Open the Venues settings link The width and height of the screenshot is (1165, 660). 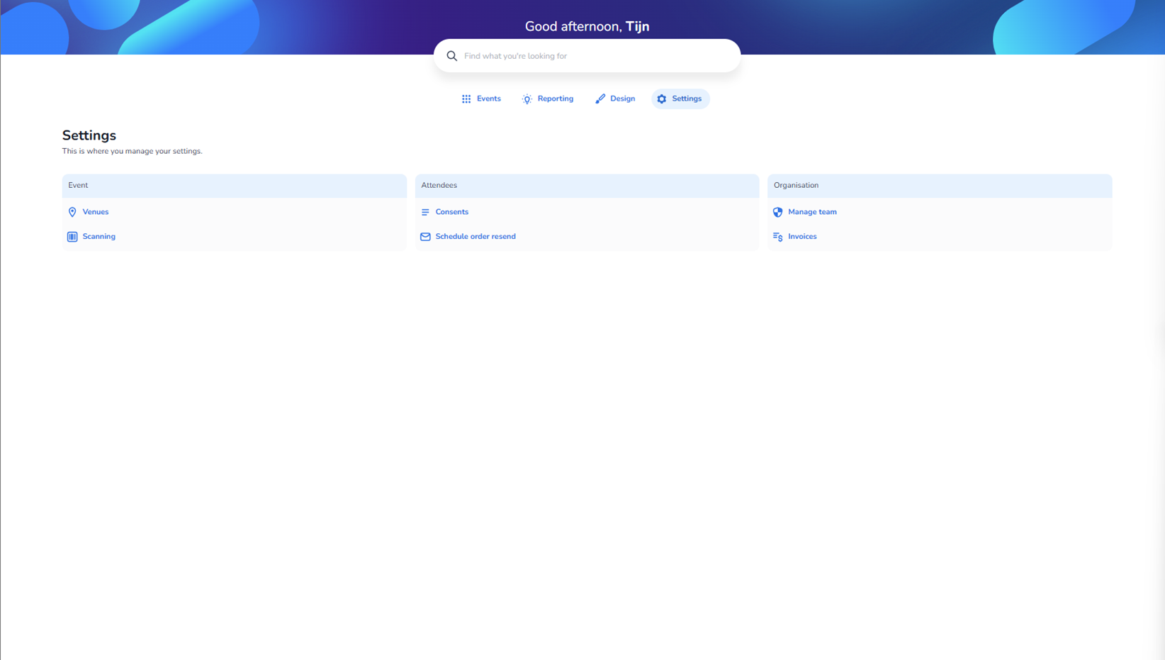(96, 212)
